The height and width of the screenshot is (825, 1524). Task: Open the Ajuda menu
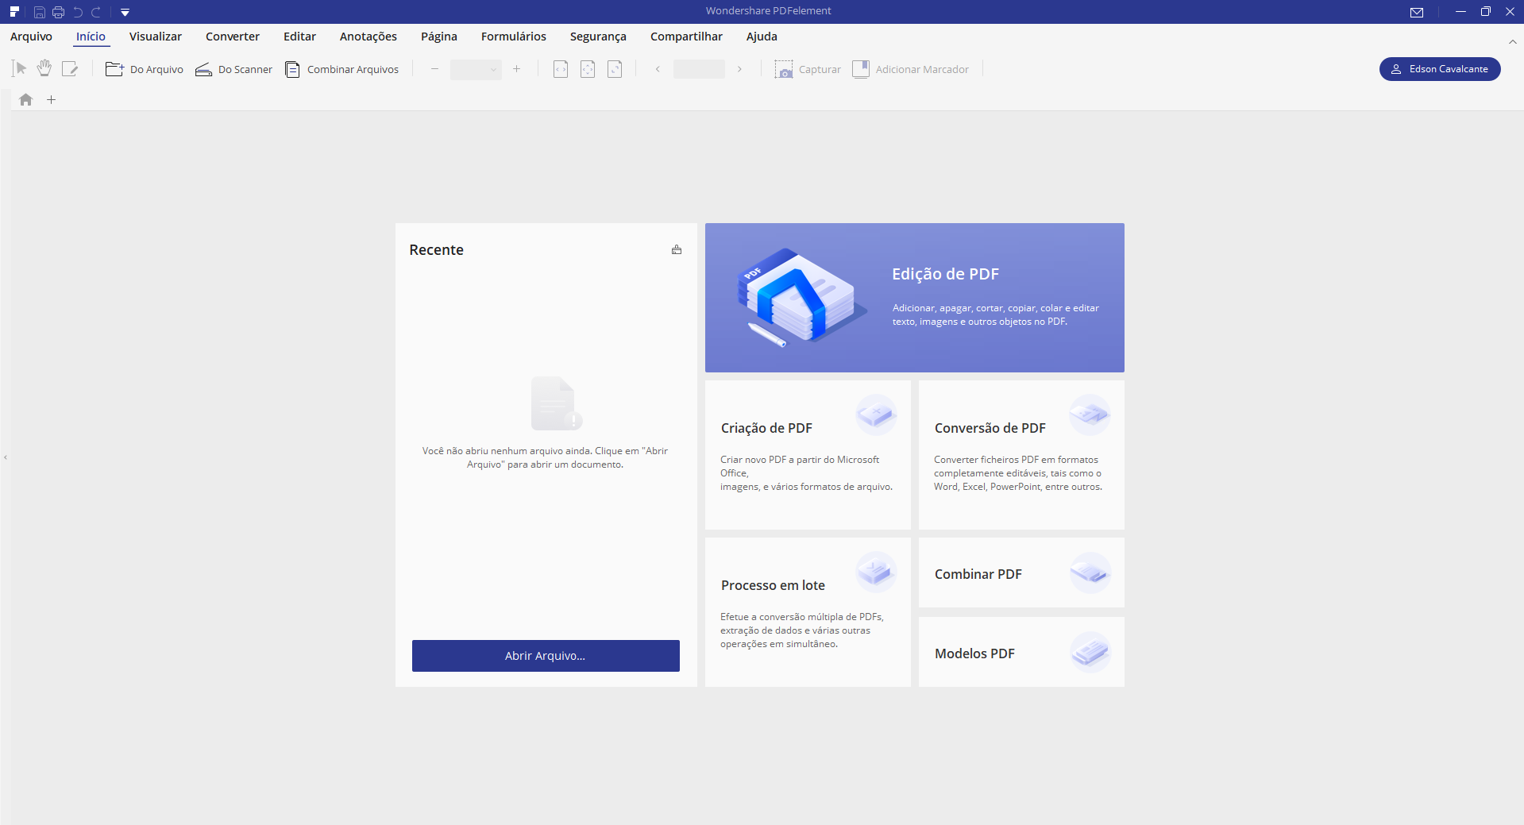(x=762, y=37)
